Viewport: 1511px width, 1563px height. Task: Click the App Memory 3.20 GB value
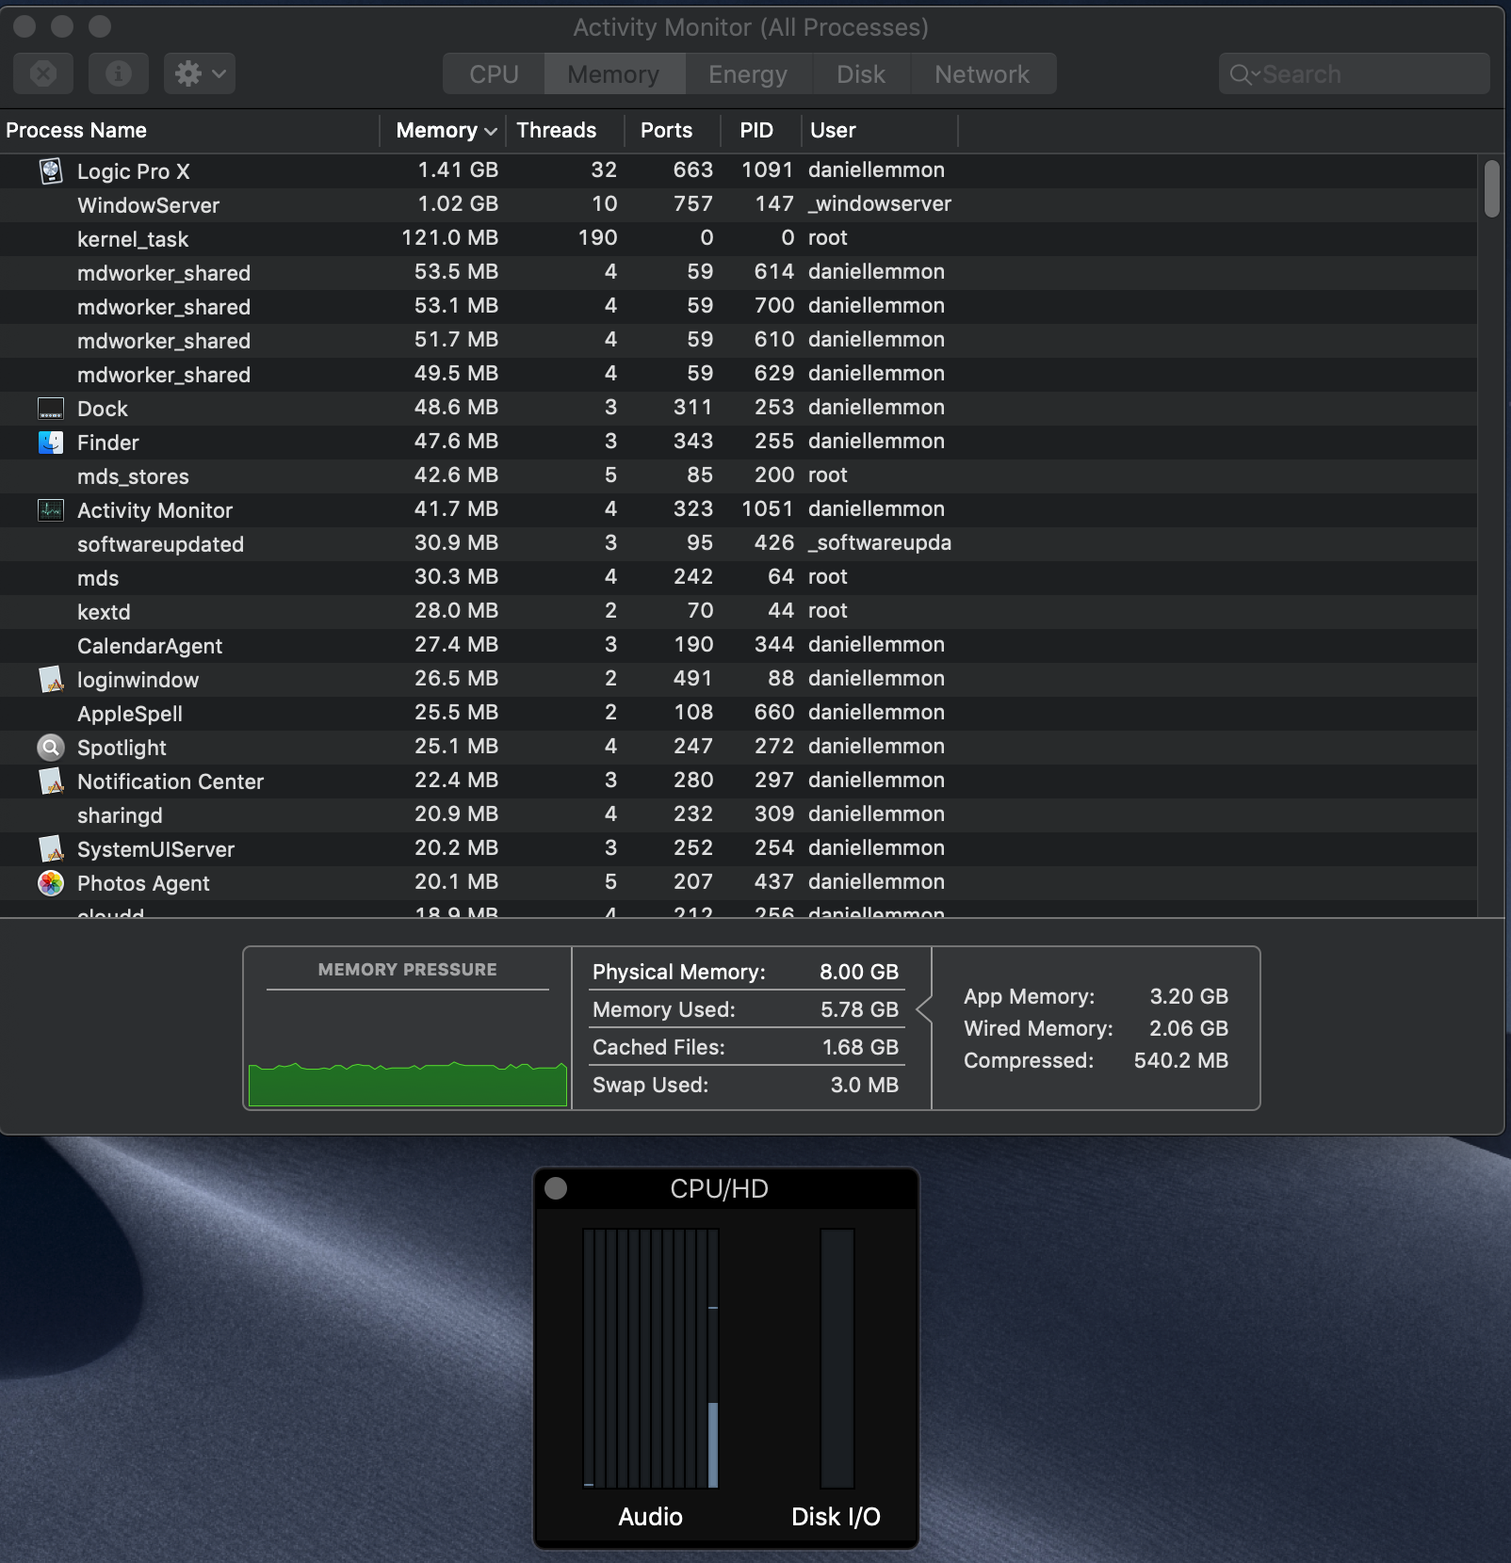pos(1189,996)
